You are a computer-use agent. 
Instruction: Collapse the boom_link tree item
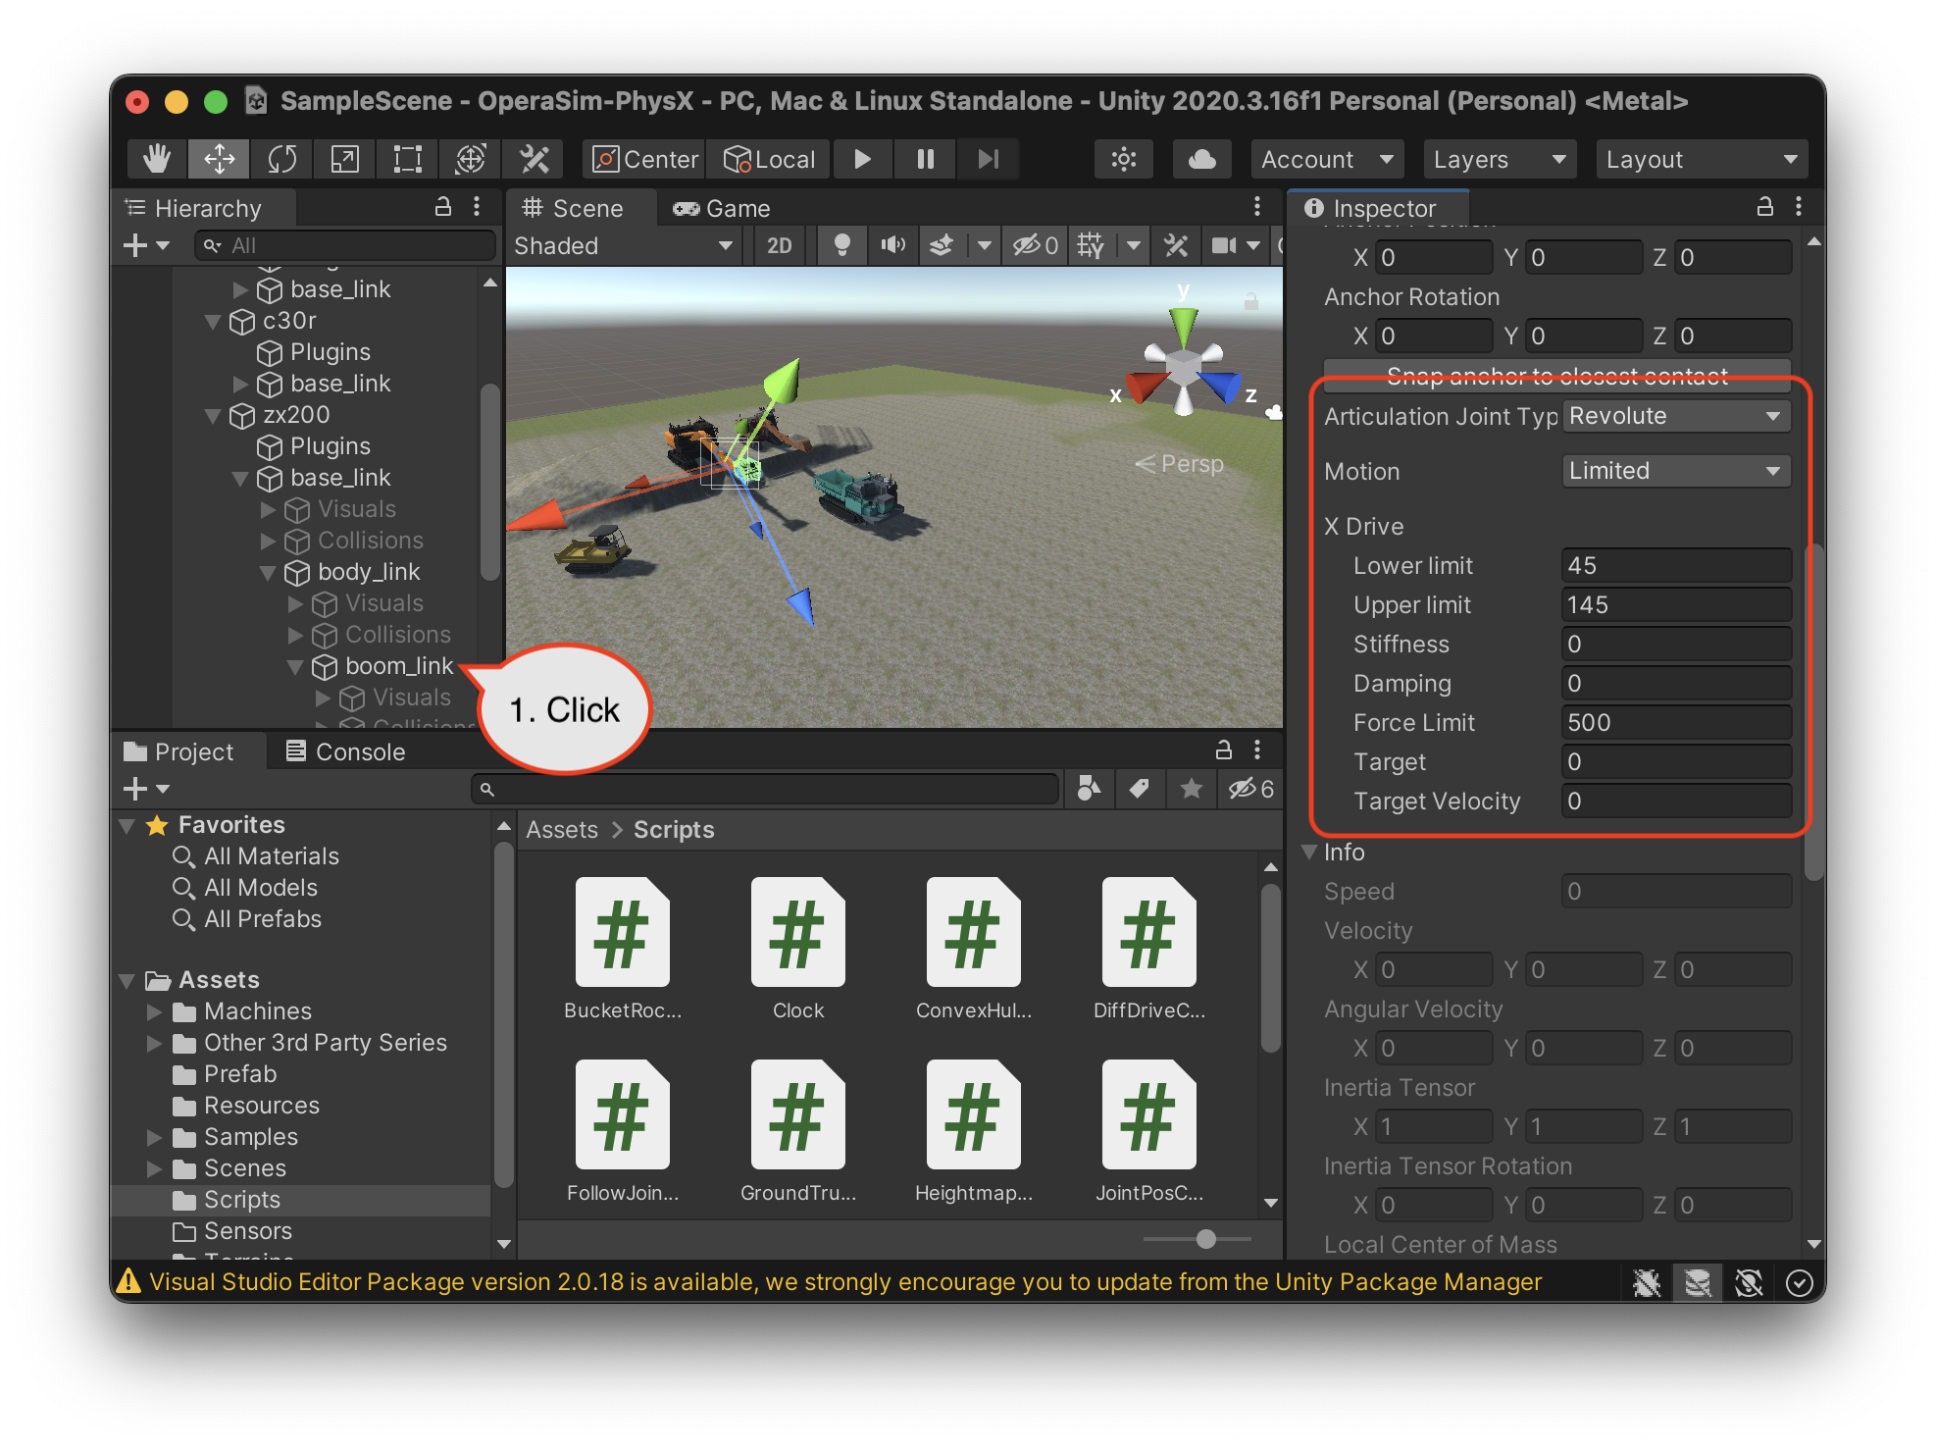295,667
